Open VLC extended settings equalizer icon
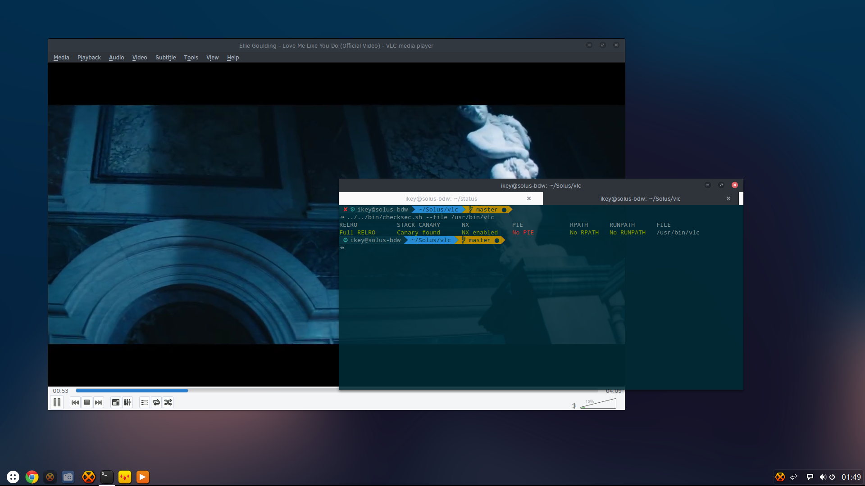This screenshot has height=486, width=865. [127, 402]
